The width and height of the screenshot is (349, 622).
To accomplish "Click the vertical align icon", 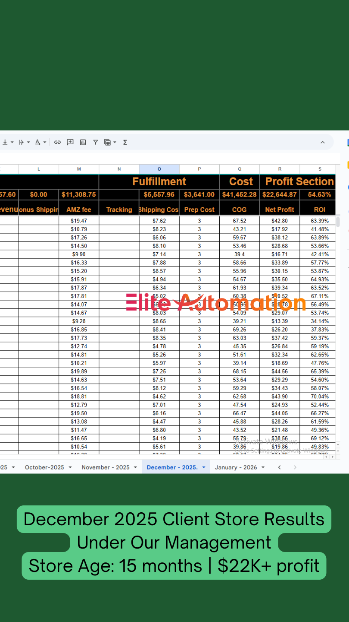I will (5, 142).
